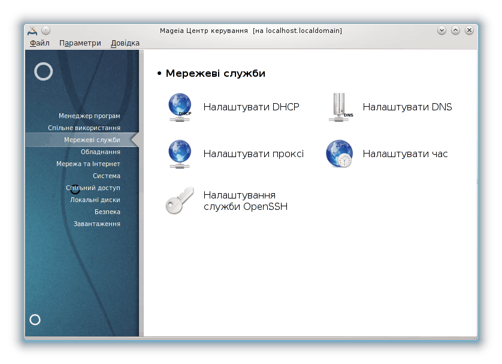The image size is (502, 364).
Task: Open the DNS server tower icon
Action: (x=341, y=107)
